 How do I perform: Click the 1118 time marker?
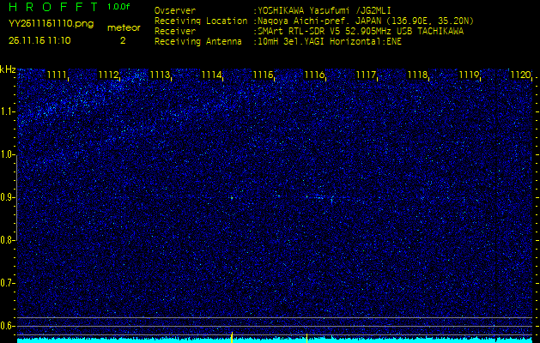click(417, 75)
